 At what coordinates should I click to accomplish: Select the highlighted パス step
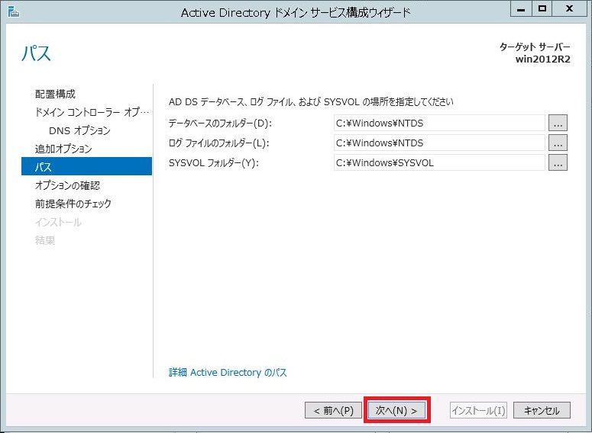pos(86,166)
